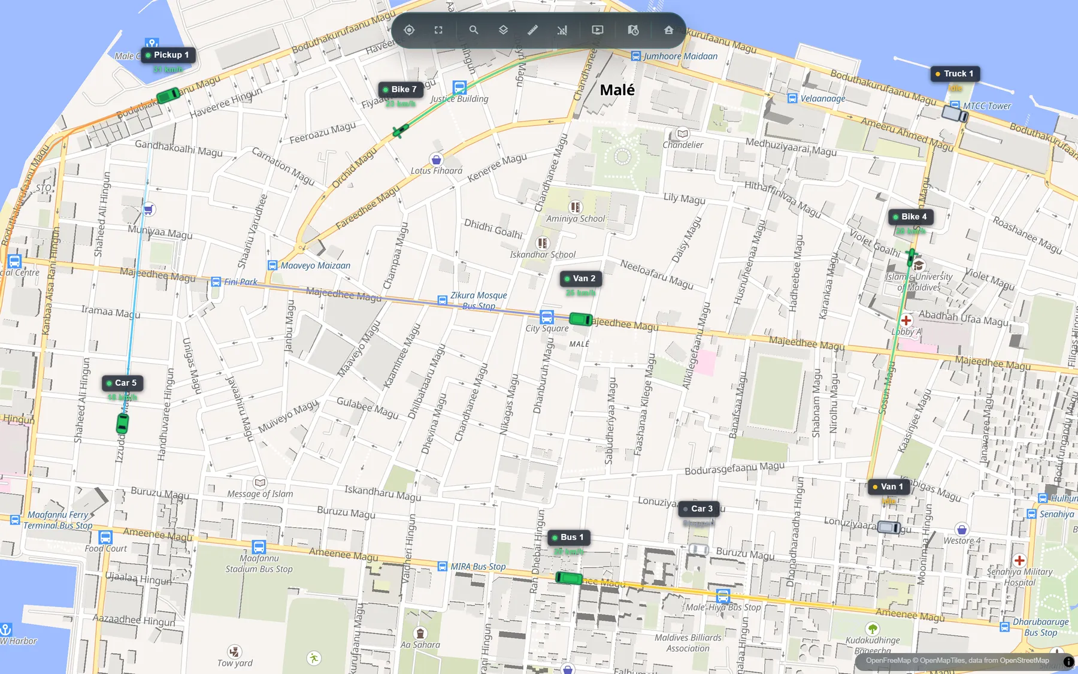The image size is (1078, 674).
Task: Click the Bus 1 label
Action: (569, 537)
